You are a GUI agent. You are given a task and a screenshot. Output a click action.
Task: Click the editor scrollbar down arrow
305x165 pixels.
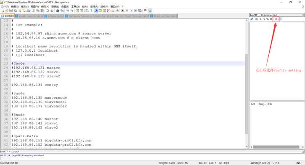tap(247, 147)
